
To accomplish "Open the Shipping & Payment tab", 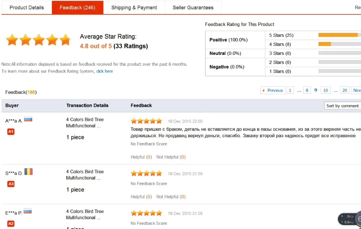I will click(x=134, y=8).
